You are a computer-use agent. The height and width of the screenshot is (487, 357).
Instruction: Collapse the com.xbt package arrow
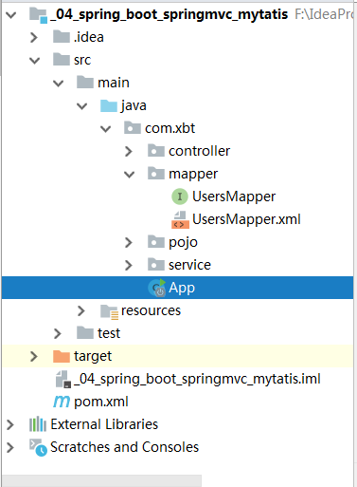pyautogui.click(x=105, y=129)
